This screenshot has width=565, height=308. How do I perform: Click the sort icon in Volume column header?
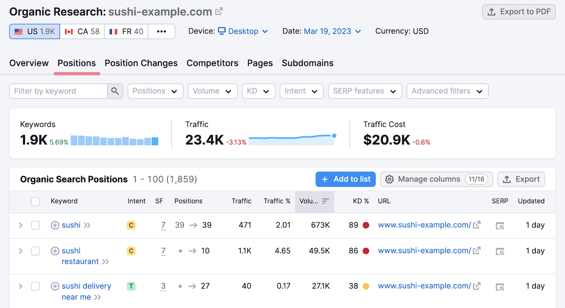pos(326,201)
